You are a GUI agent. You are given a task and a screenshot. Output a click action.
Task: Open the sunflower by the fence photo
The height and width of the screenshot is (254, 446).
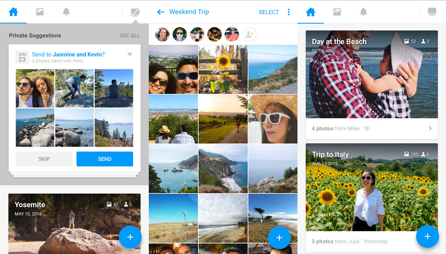(223, 69)
